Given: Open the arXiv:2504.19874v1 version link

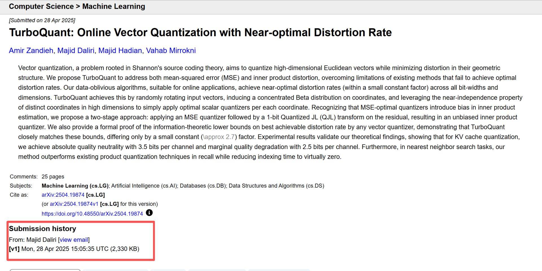Looking at the screenshot, I should [x=74, y=204].
